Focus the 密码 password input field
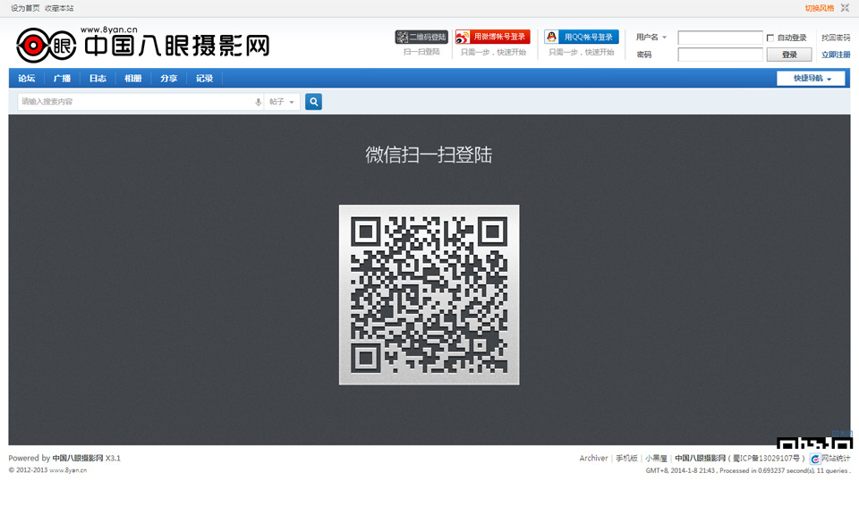This screenshot has height=506, width=859. pos(719,55)
